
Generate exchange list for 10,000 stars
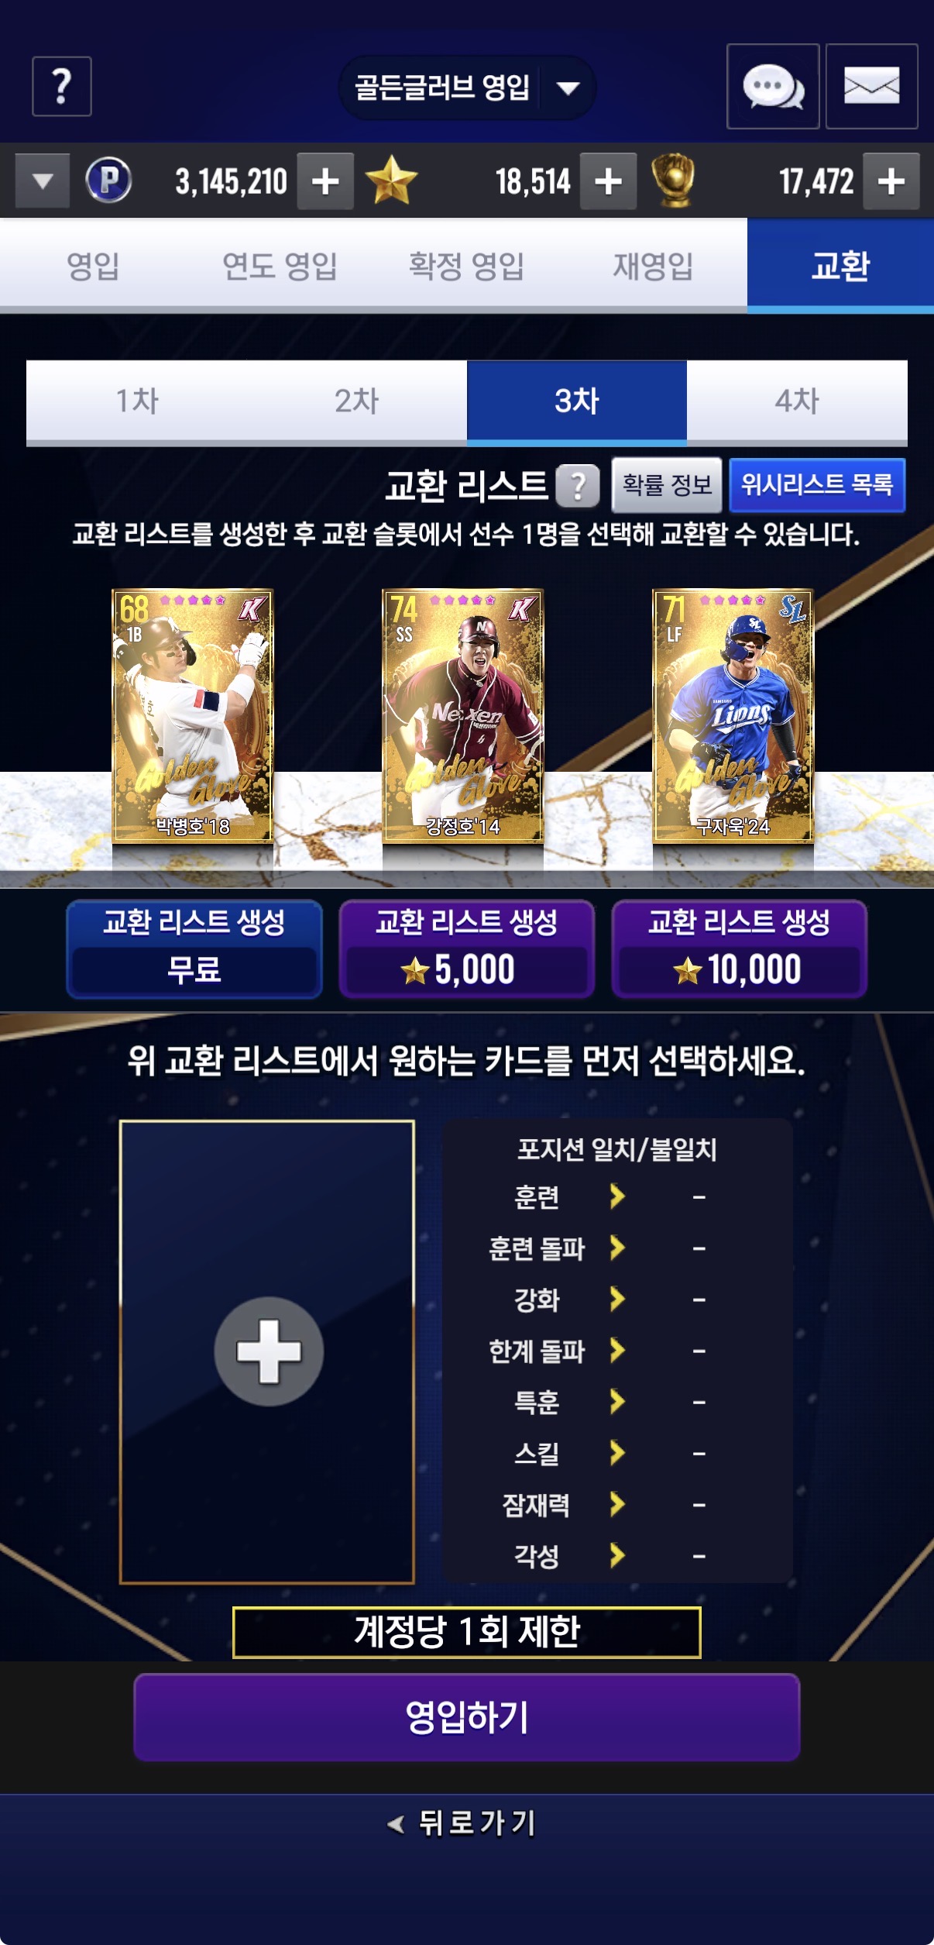[740, 948]
